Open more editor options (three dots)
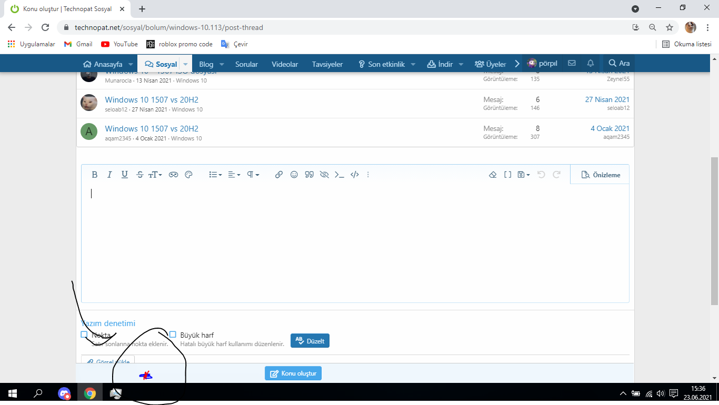The height and width of the screenshot is (405, 719). [x=368, y=175]
